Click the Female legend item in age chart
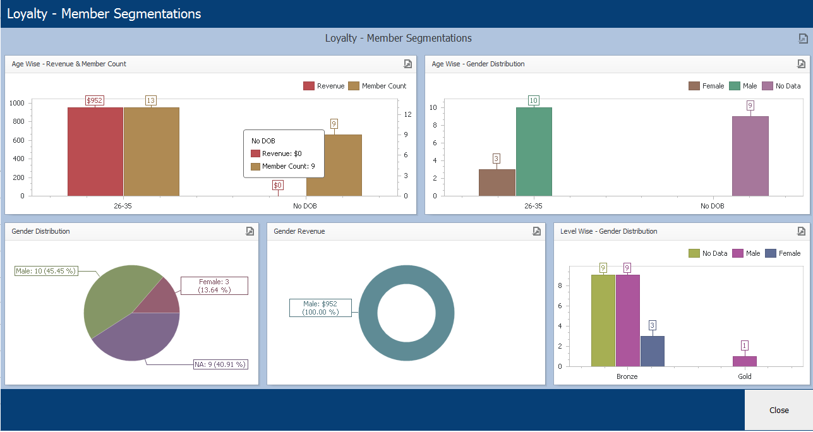The width and height of the screenshot is (813, 432). pos(706,86)
